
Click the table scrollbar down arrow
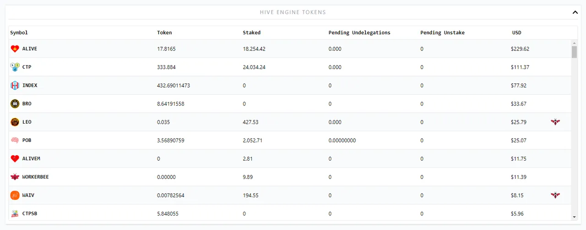pyautogui.click(x=574, y=217)
